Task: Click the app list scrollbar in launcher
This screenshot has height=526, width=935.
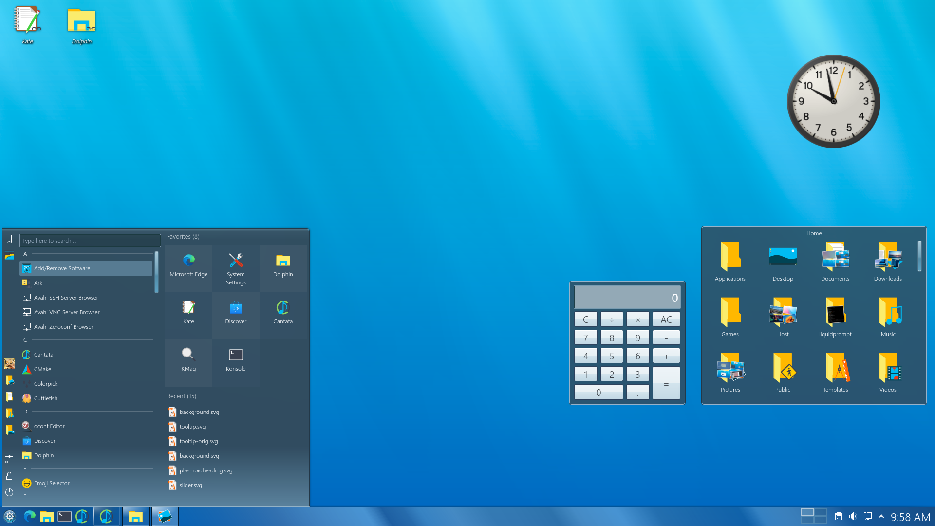Action: pos(156,272)
